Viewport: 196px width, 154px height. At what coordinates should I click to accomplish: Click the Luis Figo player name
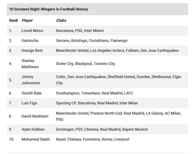point(29,103)
